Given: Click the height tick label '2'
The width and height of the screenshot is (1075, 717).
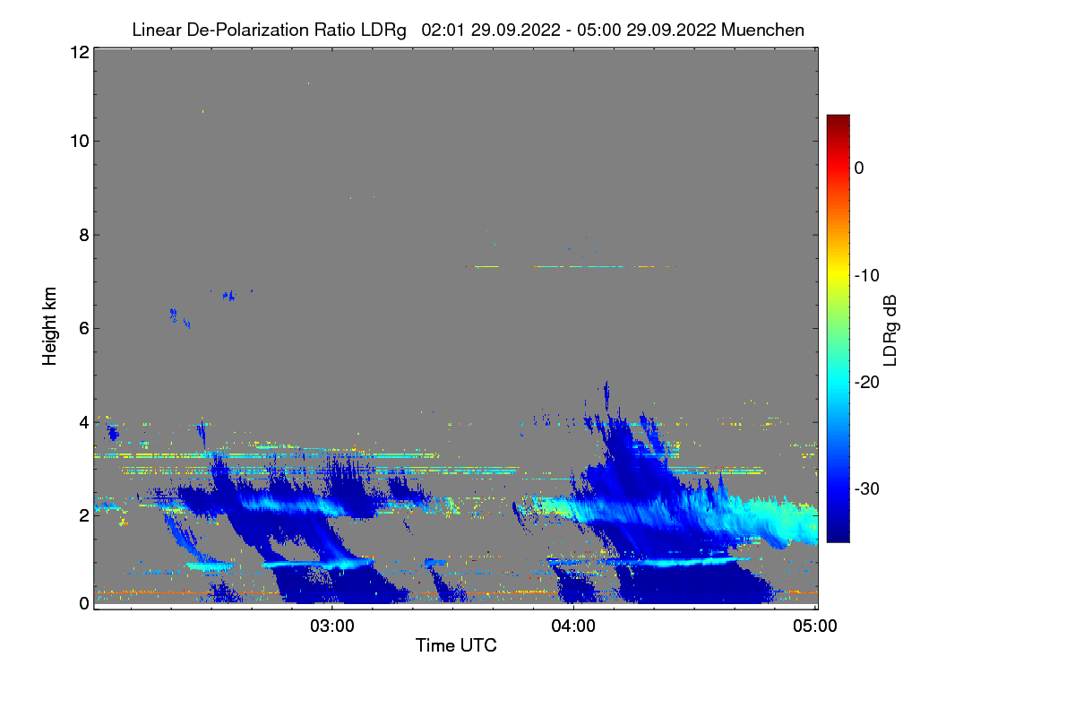Looking at the screenshot, I should point(82,514).
